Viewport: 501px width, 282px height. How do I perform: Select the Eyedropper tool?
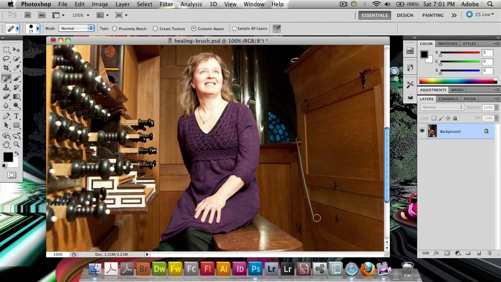coord(16,68)
